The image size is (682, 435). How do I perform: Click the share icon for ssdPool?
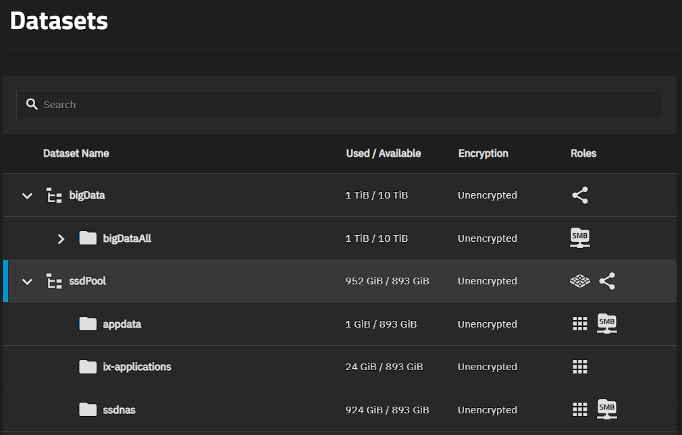[x=607, y=281]
